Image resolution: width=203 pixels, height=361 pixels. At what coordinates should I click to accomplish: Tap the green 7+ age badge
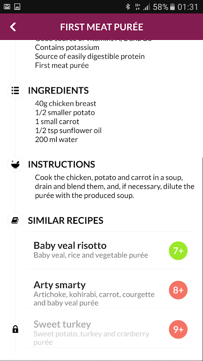178,251
